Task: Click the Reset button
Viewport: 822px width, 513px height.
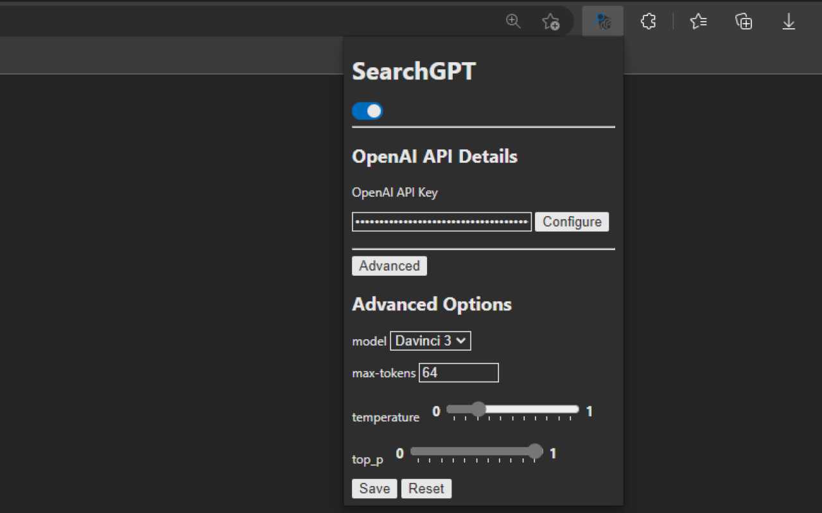Action: pos(426,489)
